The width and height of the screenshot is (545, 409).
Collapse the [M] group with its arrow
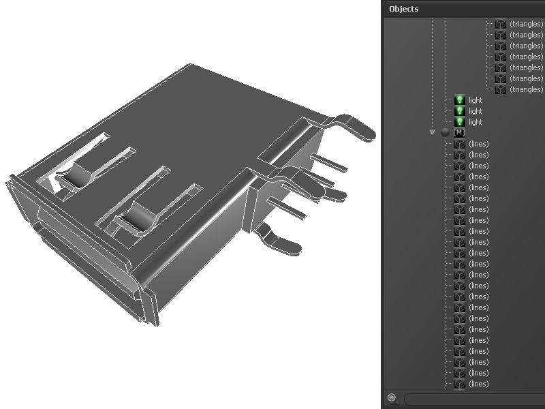tap(432, 133)
